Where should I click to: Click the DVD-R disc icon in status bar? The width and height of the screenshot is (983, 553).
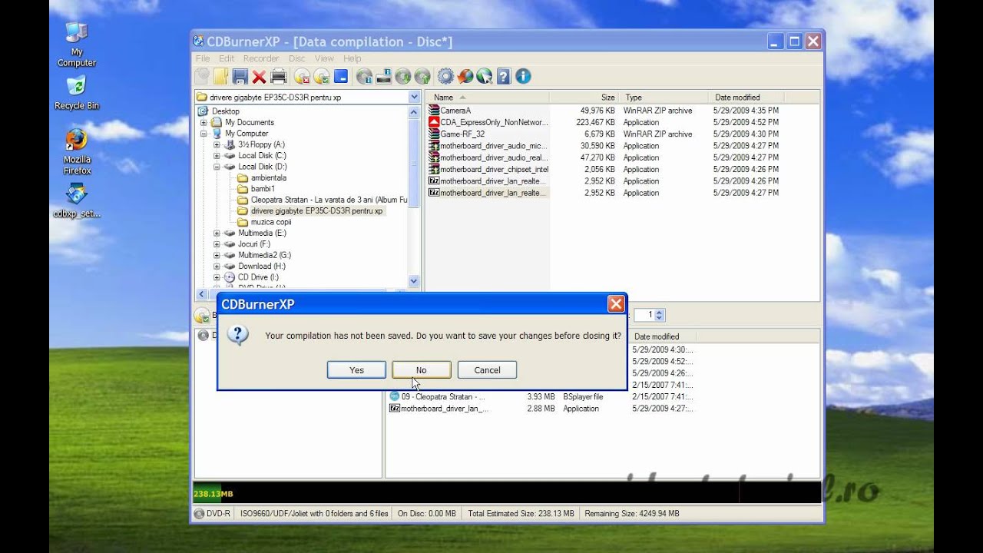200,514
